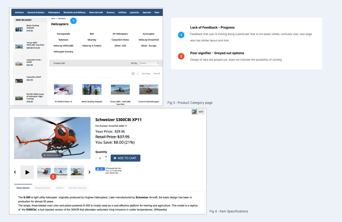This screenshot has width=342, height=222.
Task: Play the product video thumbnail
Action: coord(27,172)
